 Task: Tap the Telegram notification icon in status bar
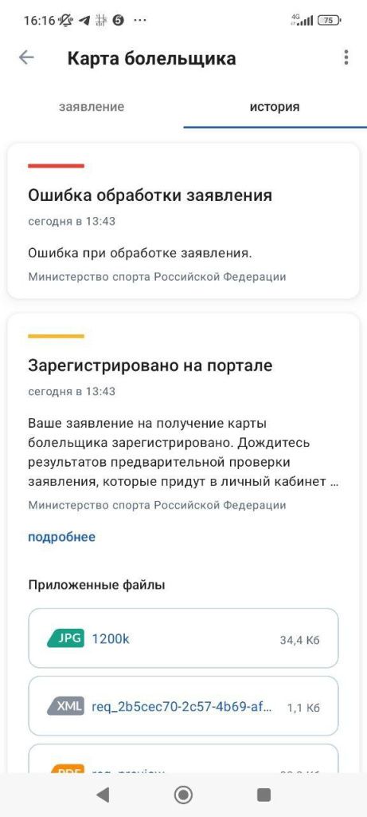coord(84,21)
